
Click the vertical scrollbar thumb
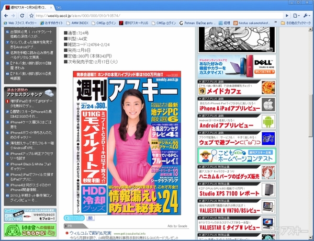pyautogui.click(x=310, y=115)
